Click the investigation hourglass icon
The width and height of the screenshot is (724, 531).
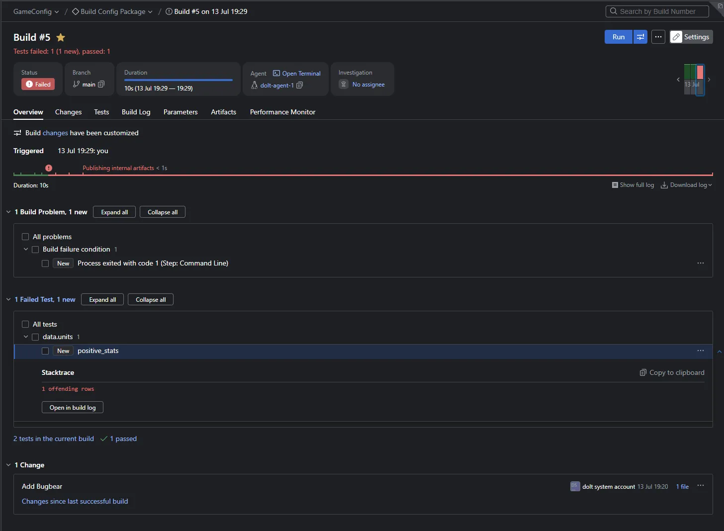click(x=344, y=85)
